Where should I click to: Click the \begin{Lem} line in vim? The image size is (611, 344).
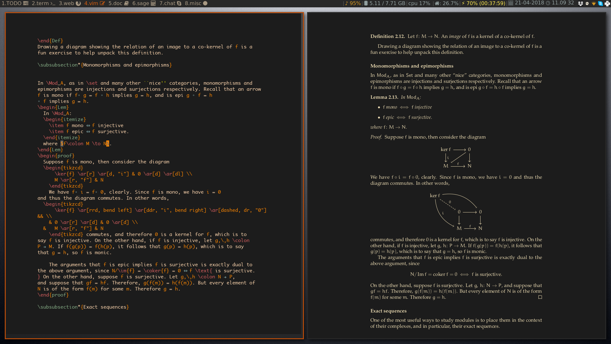coord(53,107)
